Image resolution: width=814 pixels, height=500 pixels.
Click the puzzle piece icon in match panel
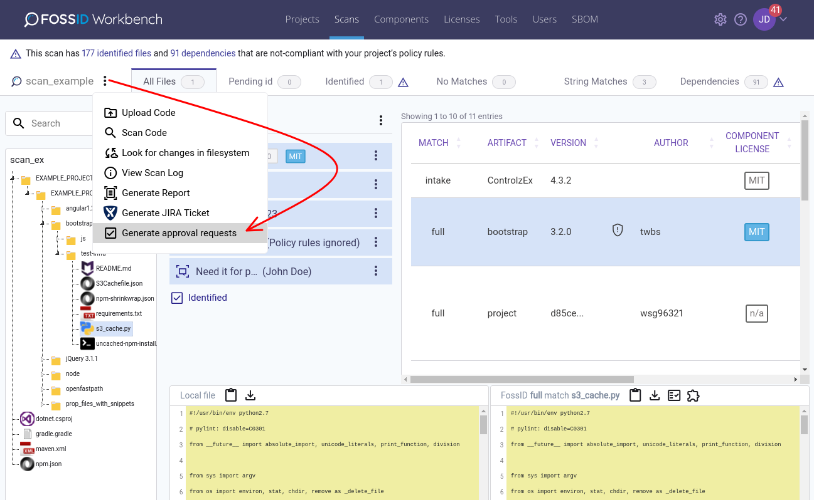[x=694, y=395]
